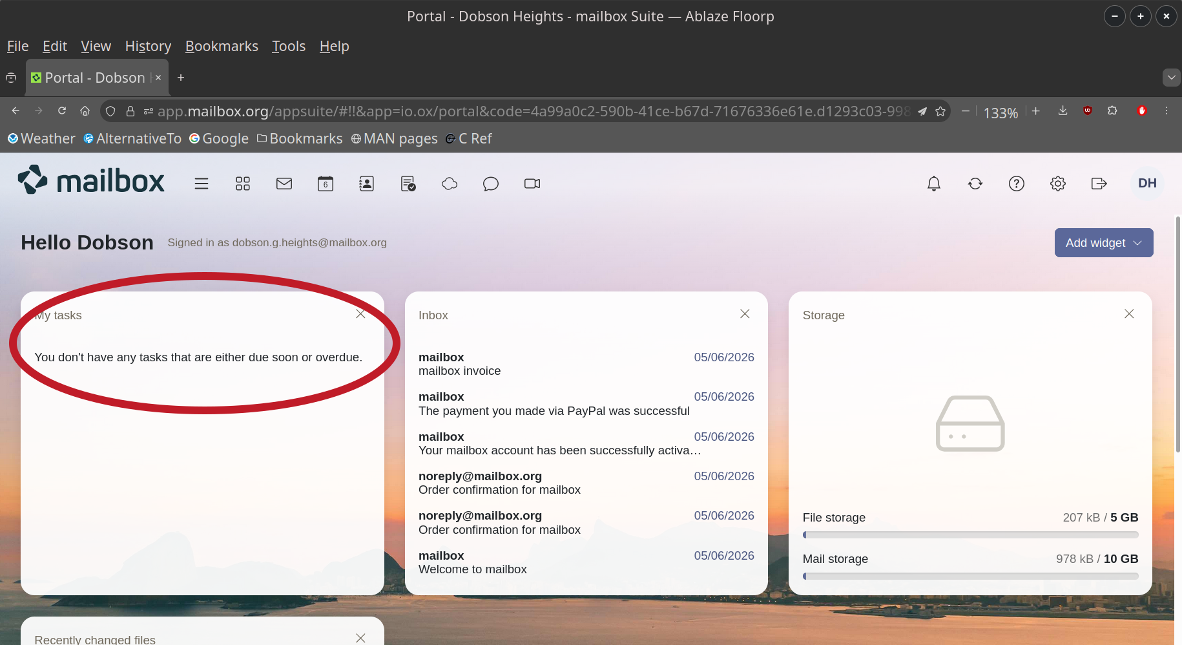1182x645 pixels.
Task: List all tabs dropdown arrow
Action: pos(1171,78)
